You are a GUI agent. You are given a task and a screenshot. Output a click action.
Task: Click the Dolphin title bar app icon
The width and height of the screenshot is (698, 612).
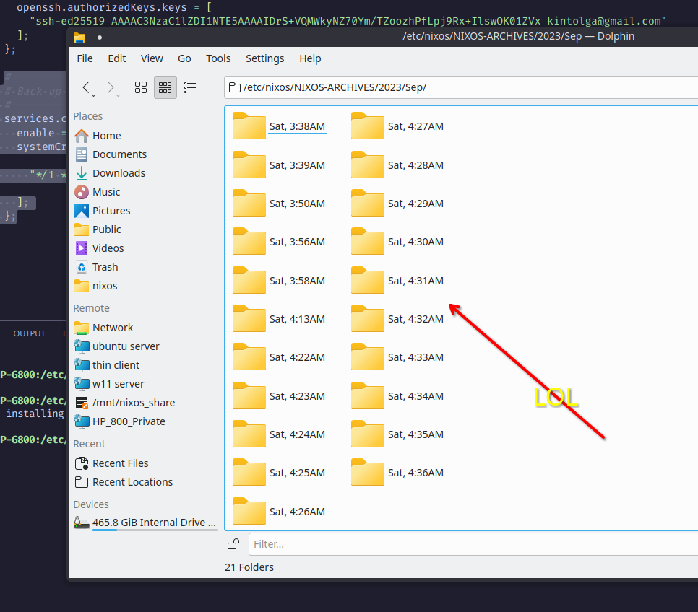pyautogui.click(x=79, y=38)
